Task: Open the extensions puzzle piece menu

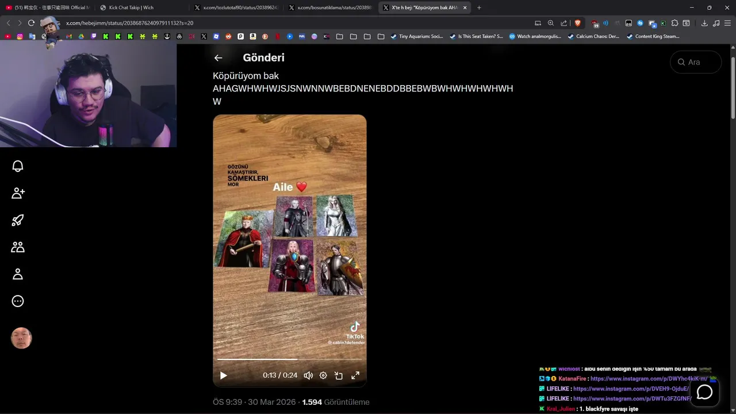Action: [x=674, y=23]
